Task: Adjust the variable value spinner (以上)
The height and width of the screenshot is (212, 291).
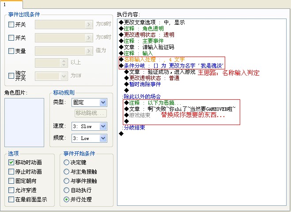Action: [x=64, y=63]
